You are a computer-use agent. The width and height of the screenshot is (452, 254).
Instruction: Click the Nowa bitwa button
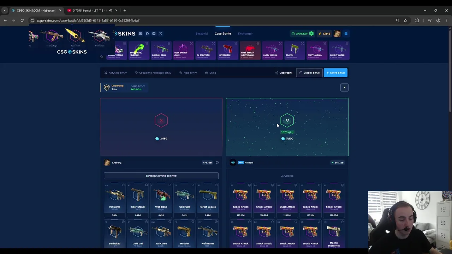coord(335,73)
